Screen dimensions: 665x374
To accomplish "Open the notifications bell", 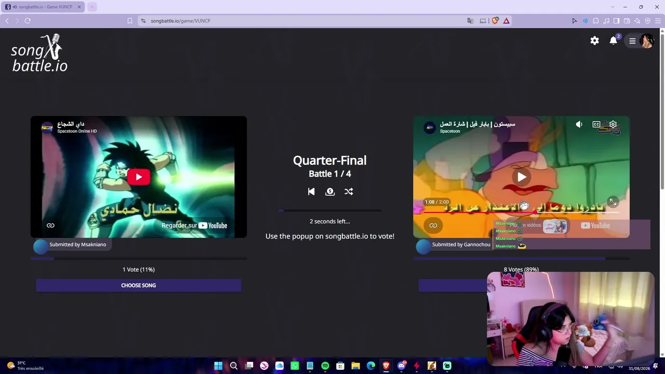I will coord(614,41).
